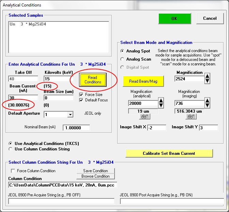This screenshot has width=229, height=212.
Task: Click Calibrate Set Beam Current button
Action: [169, 153]
